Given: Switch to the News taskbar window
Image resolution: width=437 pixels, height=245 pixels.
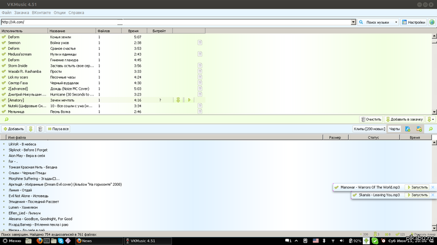Looking at the screenshot, I should [99, 241].
